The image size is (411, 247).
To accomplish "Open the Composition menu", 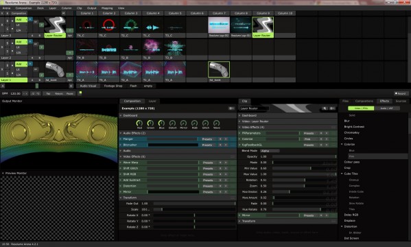I will click(23, 8).
